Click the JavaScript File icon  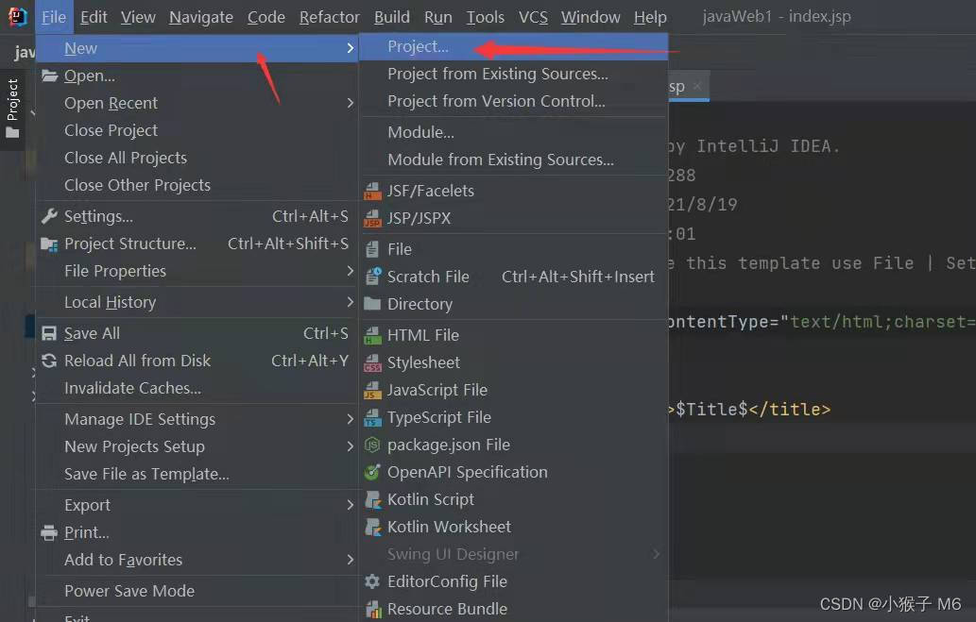click(x=372, y=390)
